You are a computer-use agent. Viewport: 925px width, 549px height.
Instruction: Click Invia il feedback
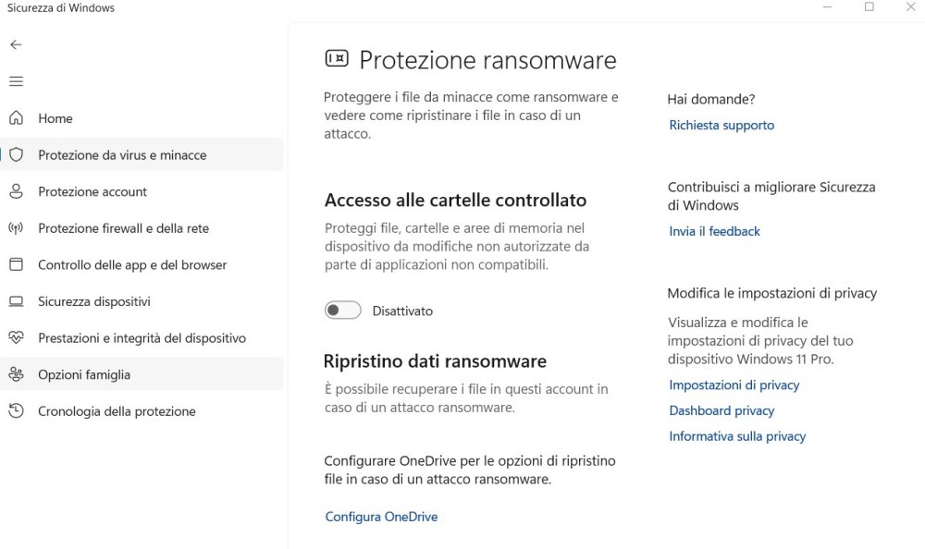(714, 231)
